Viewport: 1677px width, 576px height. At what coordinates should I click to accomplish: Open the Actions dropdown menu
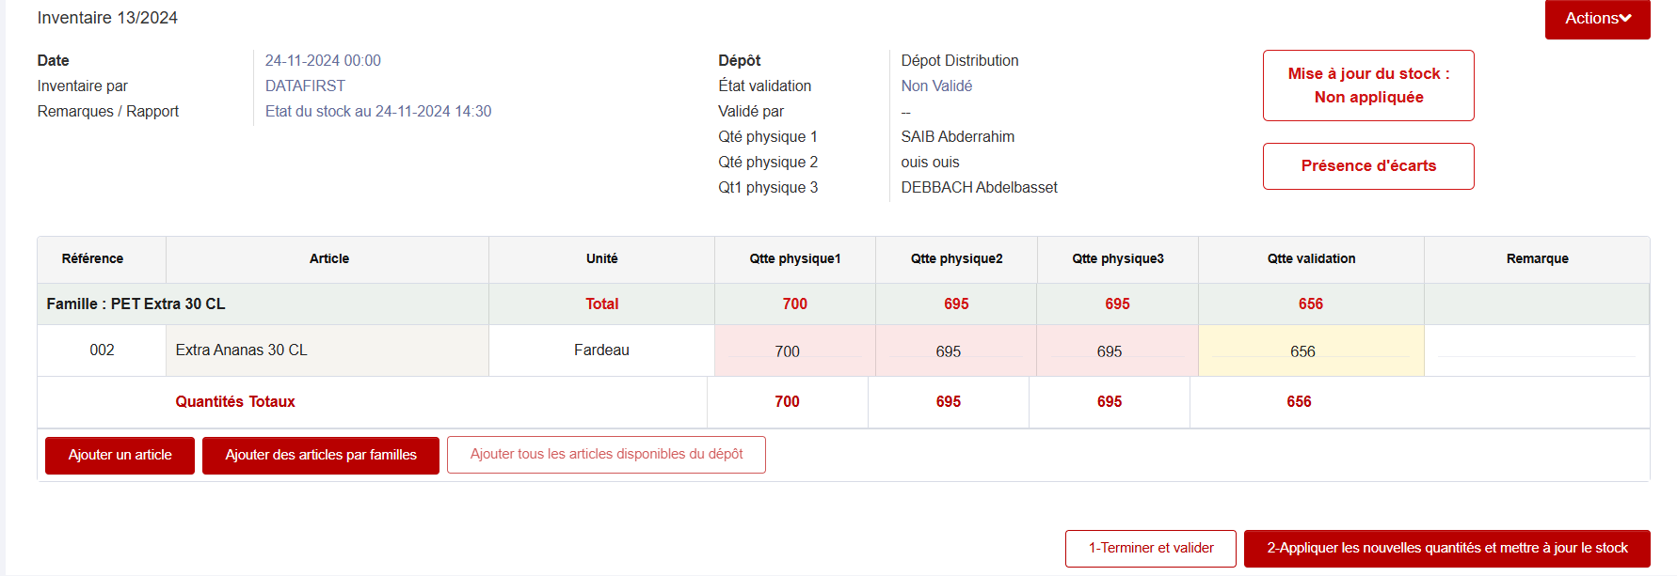coord(1597,19)
